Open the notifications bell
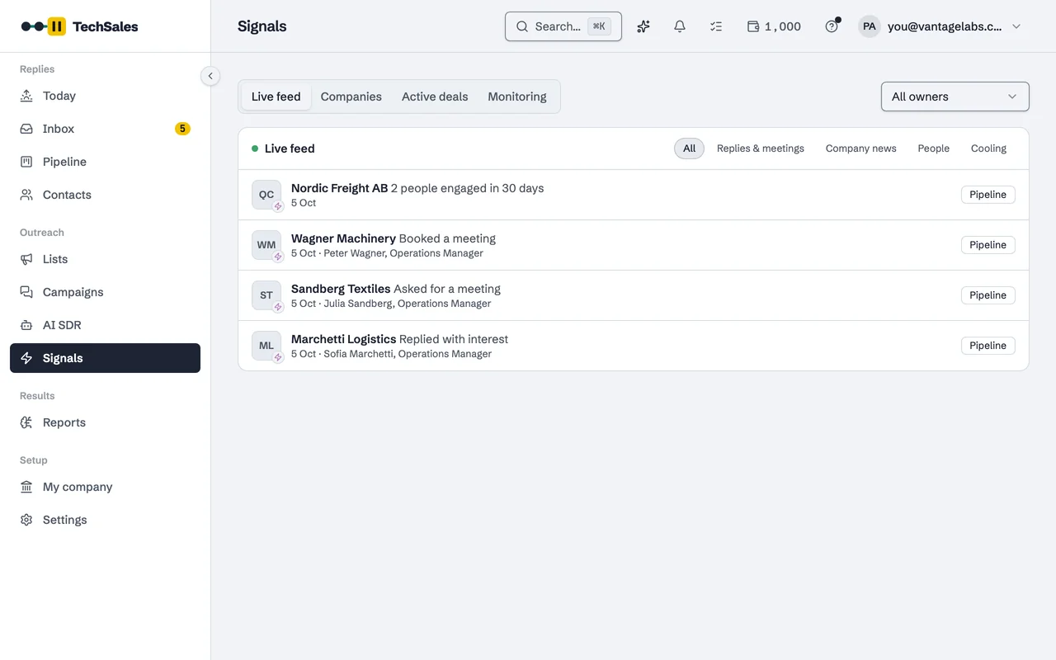This screenshot has height=660, width=1056. (680, 26)
